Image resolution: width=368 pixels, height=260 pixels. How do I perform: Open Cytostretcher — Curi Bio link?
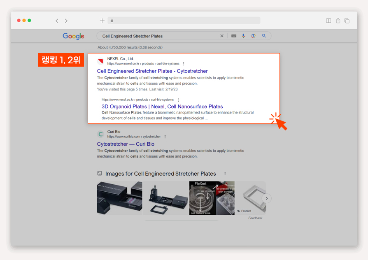coord(126,144)
